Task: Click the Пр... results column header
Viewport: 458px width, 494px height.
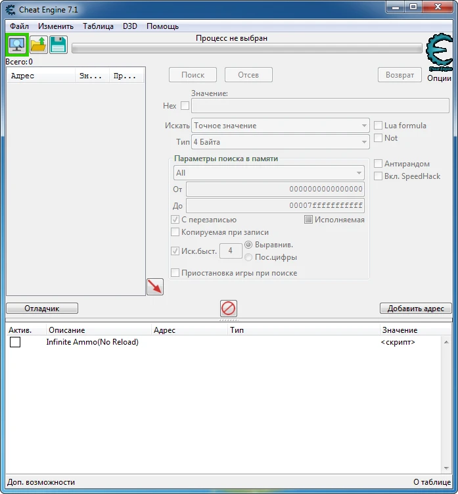Action: tap(127, 76)
